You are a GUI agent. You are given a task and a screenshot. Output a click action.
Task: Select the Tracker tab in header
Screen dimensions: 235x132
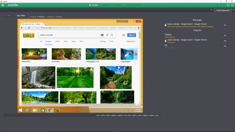[x=93, y=5]
